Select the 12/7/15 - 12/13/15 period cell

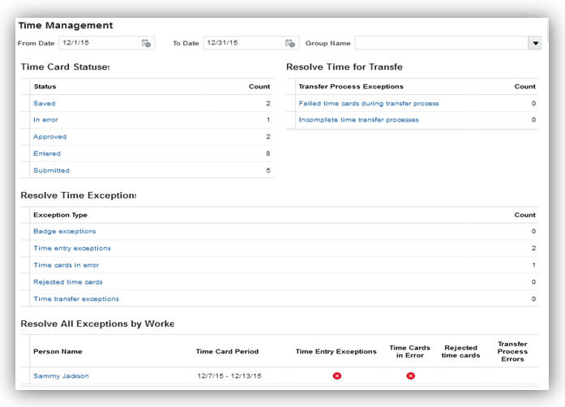point(229,376)
